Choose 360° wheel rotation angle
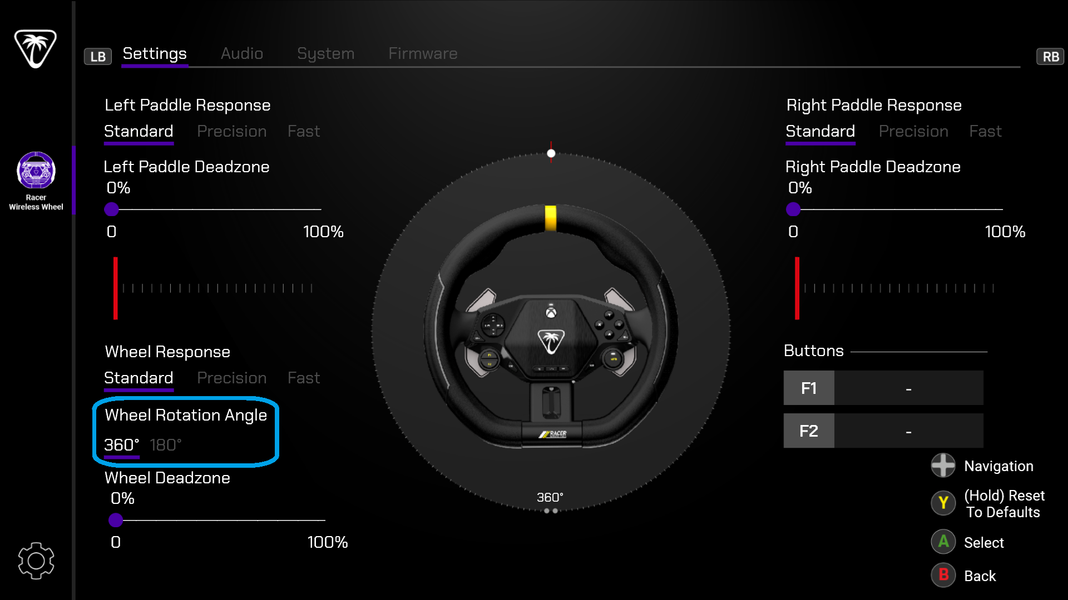 click(121, 445)
